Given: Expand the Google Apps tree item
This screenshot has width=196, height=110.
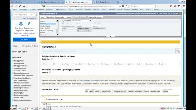Looking at the screenshot, I should 13,98.
